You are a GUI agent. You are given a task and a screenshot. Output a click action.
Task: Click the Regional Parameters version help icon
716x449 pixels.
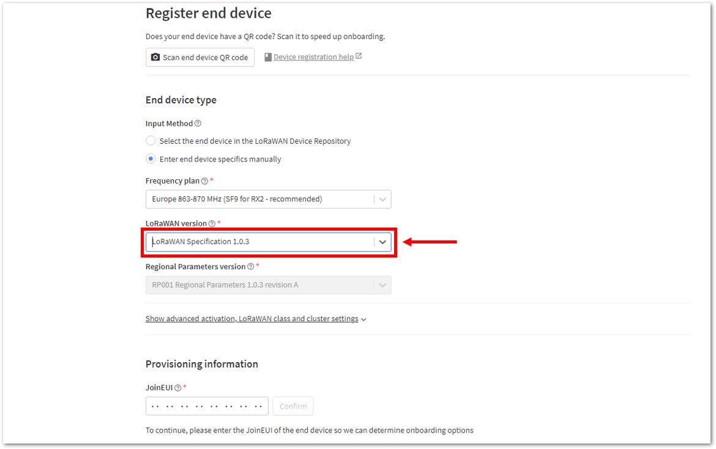click(251, 267)
